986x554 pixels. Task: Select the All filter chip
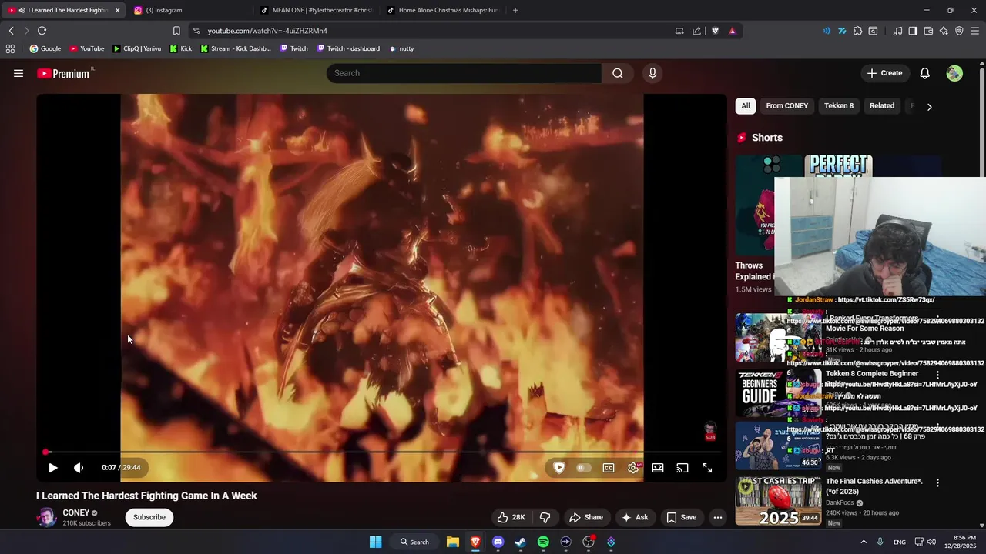coord(746,106)
